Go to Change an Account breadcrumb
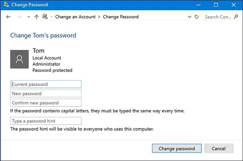 75,17
